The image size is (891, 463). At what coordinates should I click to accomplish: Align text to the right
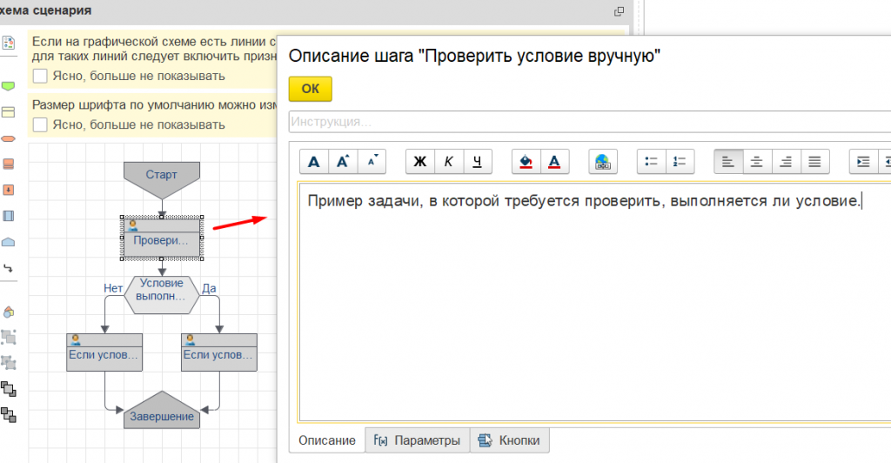click(786, 162)
